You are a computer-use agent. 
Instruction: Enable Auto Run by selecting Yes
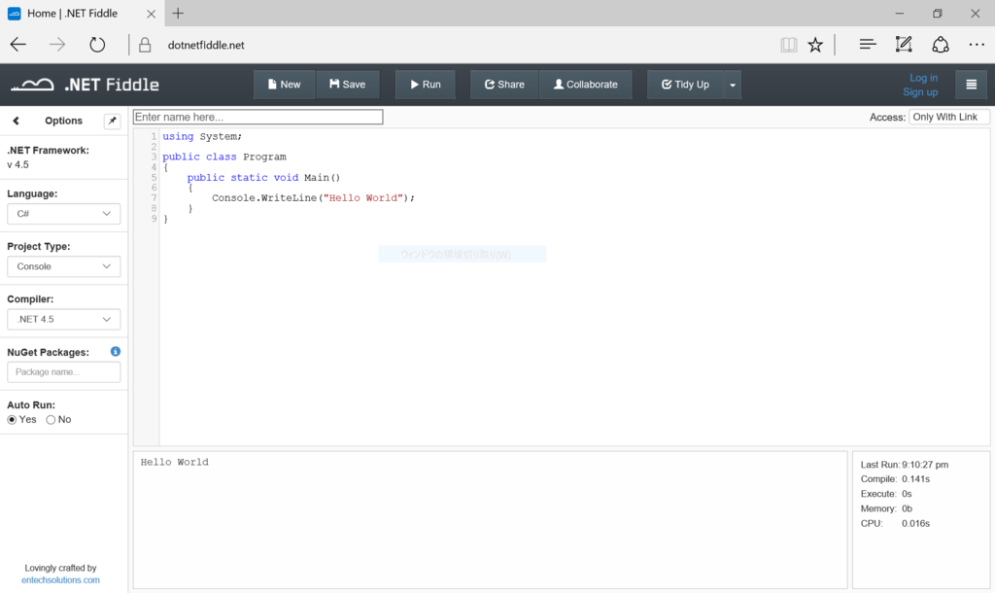pyautogui.click(x=11, y=419)
